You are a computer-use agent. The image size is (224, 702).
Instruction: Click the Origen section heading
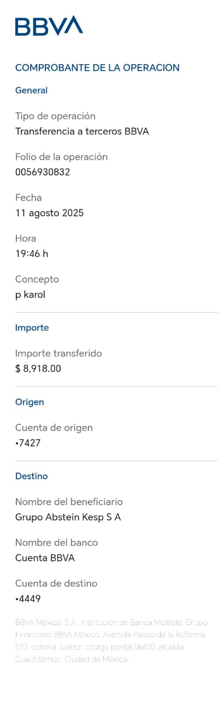pos(30,402)
